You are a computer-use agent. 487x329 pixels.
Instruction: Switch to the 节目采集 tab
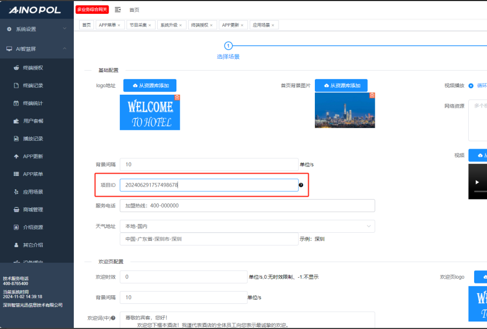click(x=137, y=25)
